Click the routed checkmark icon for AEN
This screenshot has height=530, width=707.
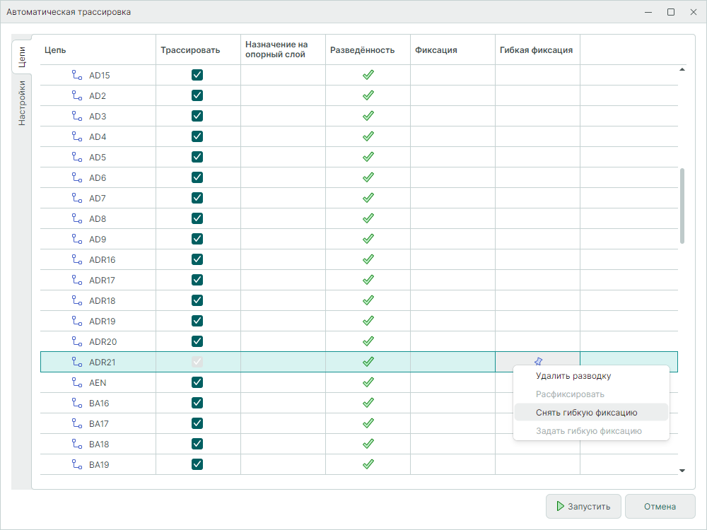(368, 382)
